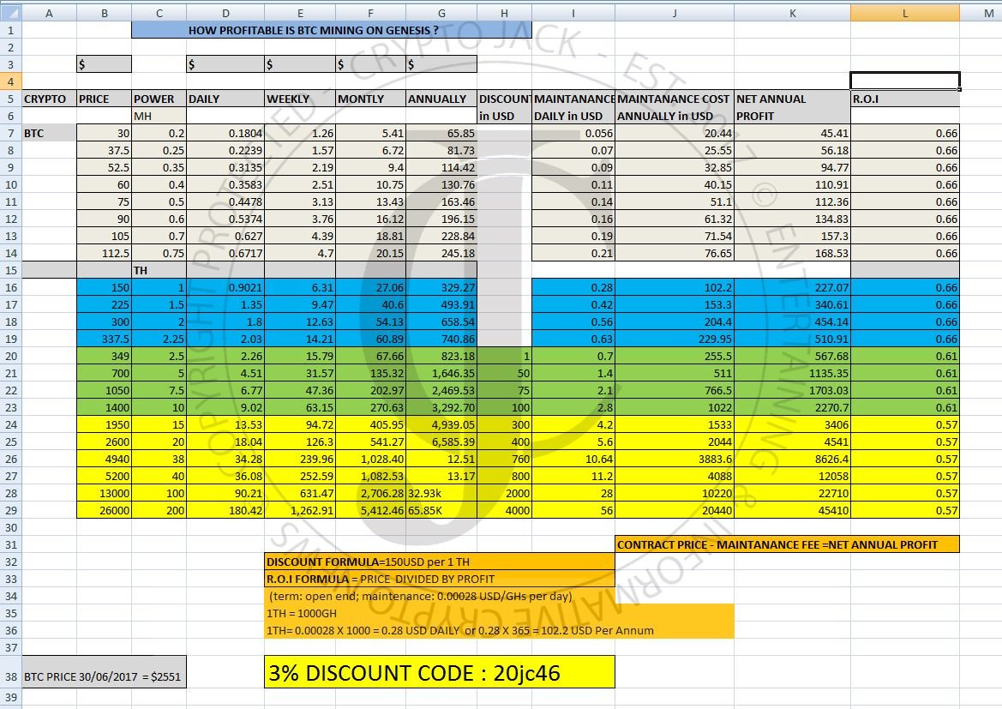The width and height of the screenshot is (1002, 709).
Task: Click weekly value 1,262.91
Action: pyautogui.click(x=300, y=510)
